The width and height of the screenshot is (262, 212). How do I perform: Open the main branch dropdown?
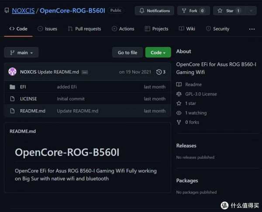tap(21, 53)
